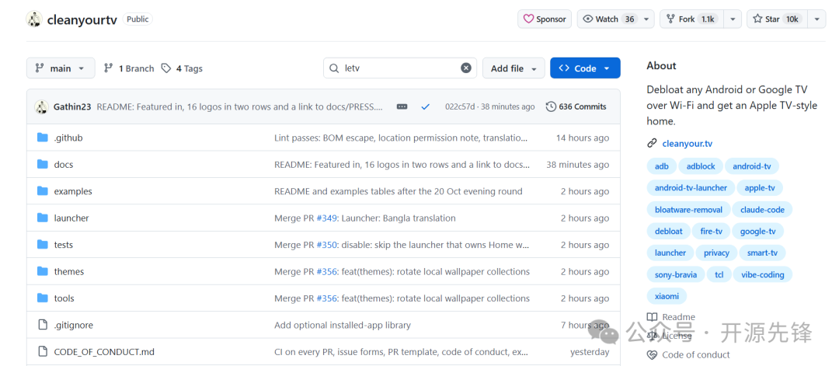Open the Watch count dropdown arrow
The image size is (839, 366).
click(x=646, y=19)
